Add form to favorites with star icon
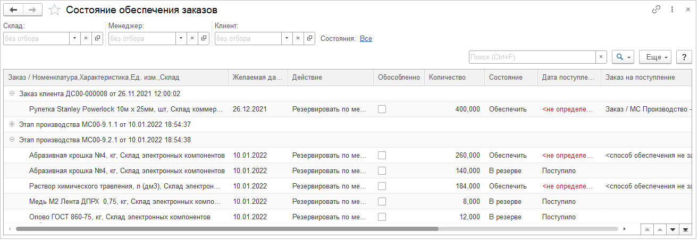 (54, 10)
